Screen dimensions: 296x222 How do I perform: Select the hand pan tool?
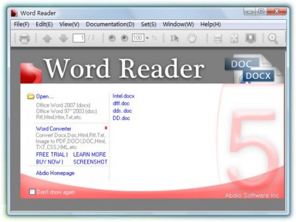[191, 38]
